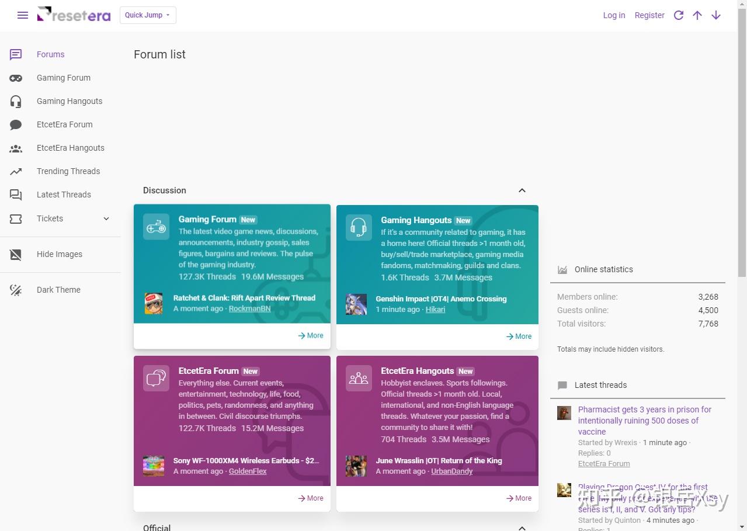Expand the Tickets submenu chevron
Screen dimensions: 747x531
pyautogui.click(x=106, y=218)
